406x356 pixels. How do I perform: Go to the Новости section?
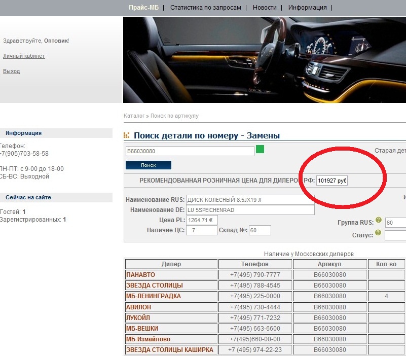coord(265,8)
